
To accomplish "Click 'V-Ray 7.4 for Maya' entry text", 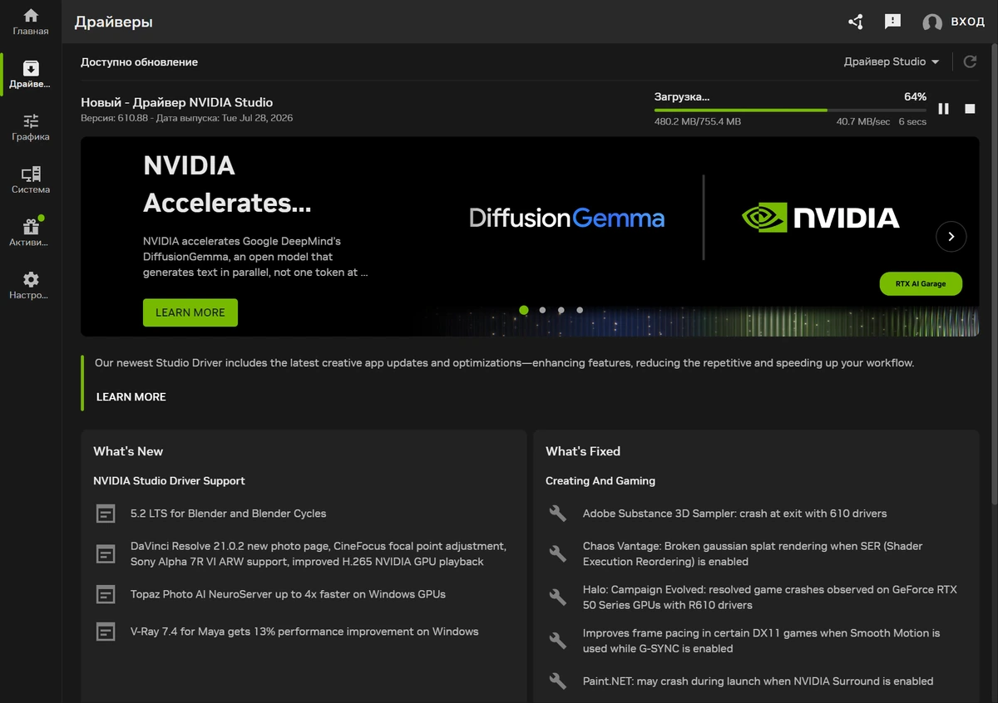I will [x=304, y=632].
